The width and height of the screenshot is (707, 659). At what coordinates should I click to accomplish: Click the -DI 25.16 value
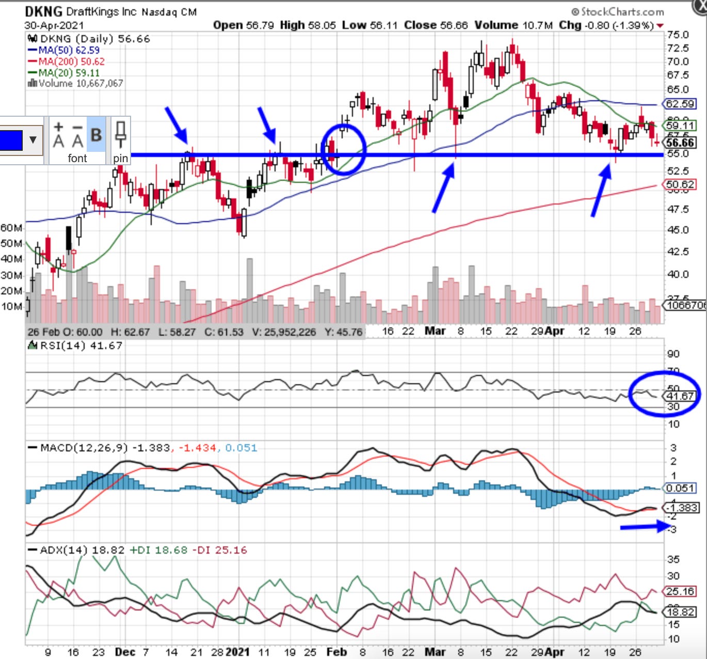click(x=219, y=550)
